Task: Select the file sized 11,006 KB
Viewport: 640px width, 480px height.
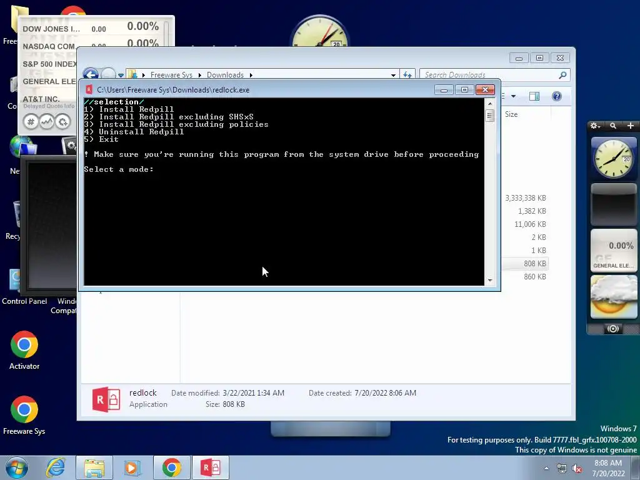Action: 530,224
